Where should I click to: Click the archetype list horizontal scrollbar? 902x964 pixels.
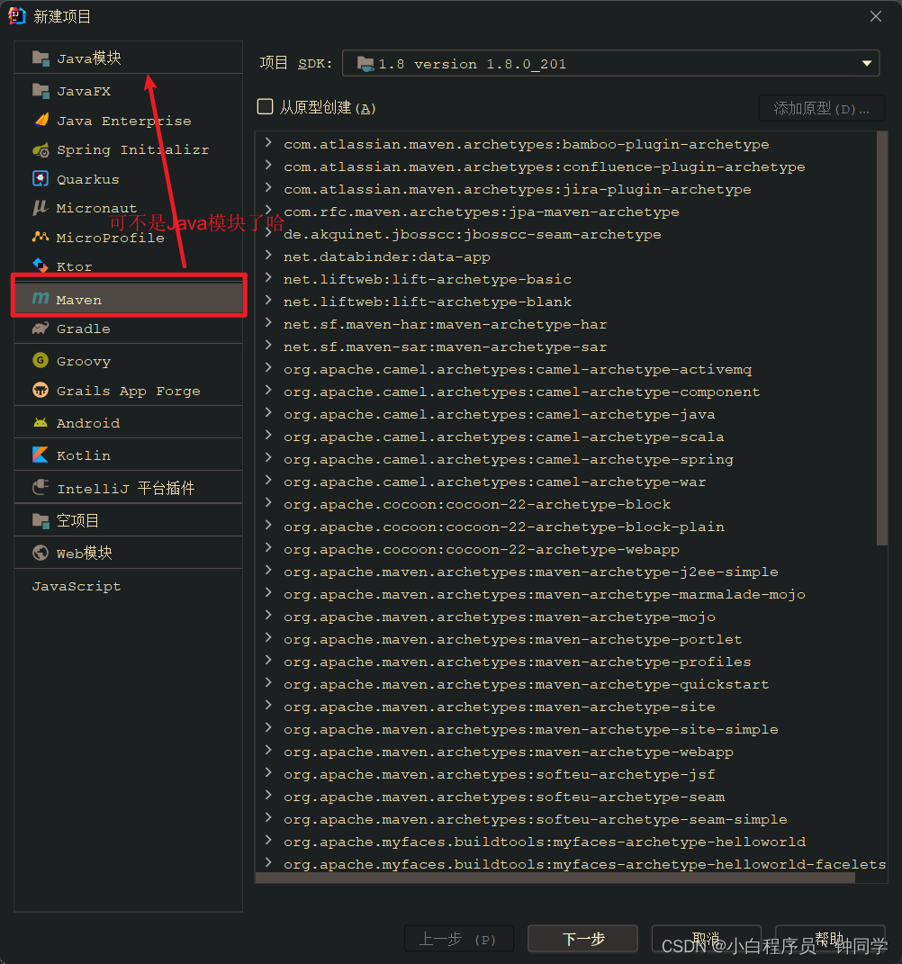[555, 878]
